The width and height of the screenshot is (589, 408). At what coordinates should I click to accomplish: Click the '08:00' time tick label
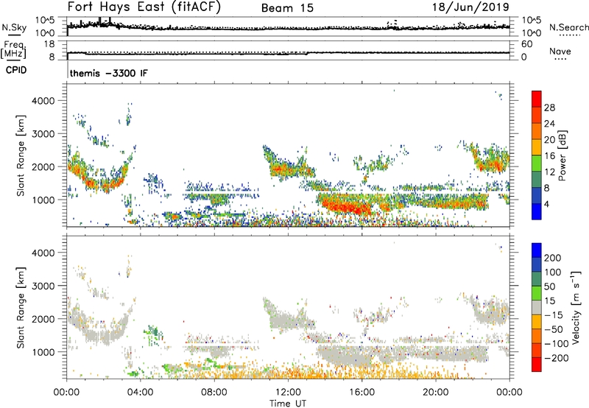pyautogui.click(x=214, y=393)
